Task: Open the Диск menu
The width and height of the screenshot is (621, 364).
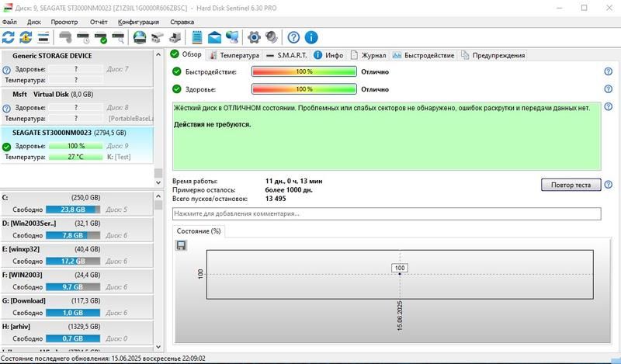Action: (34, 22)
